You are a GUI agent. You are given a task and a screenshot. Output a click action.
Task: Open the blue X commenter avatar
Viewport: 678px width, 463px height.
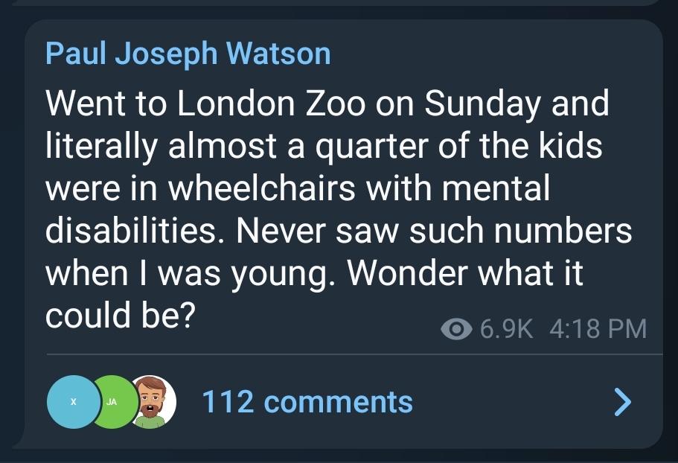coord(73,402)
